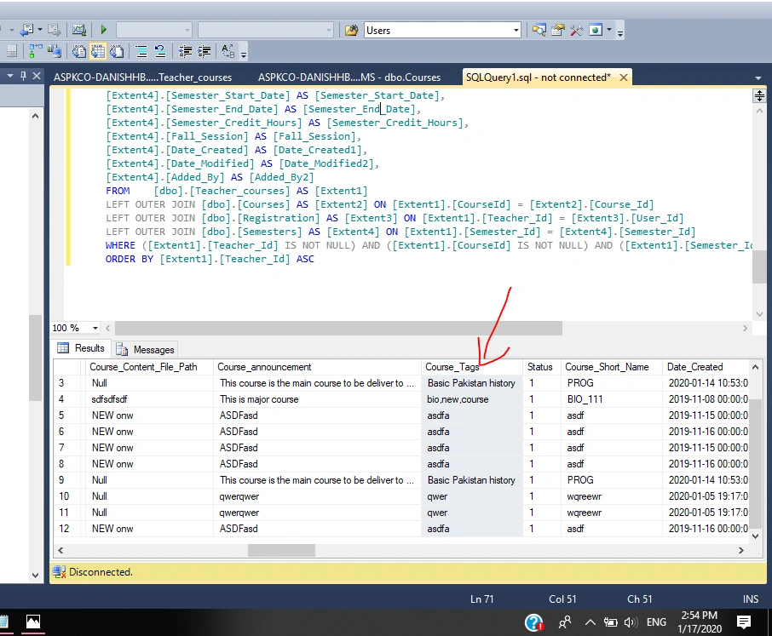Screen dimensions: 772x636
Task: Switch to the Messages tab
Action: pyautogui.click(x=145, y=349)
